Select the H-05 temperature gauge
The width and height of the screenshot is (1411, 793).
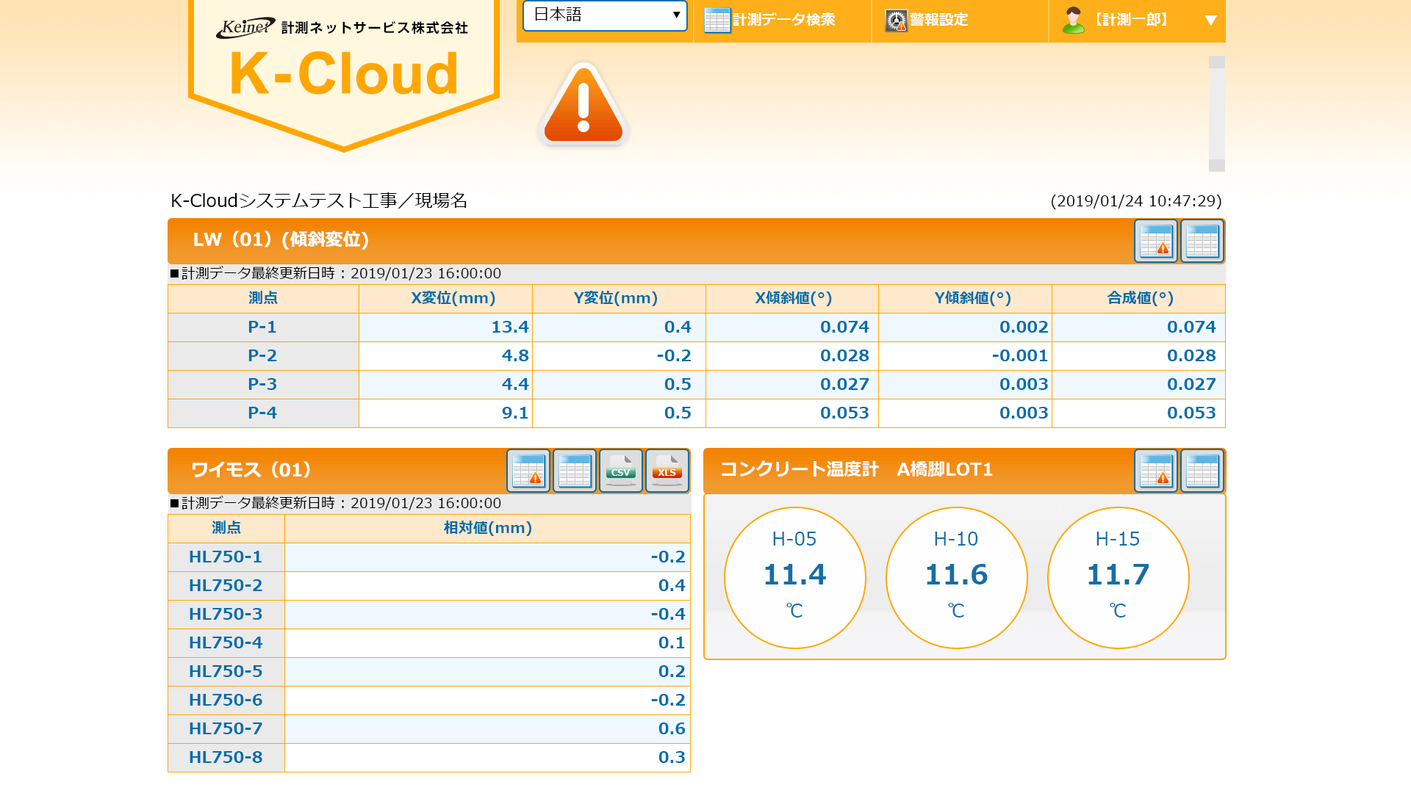[x=794, y=577]
